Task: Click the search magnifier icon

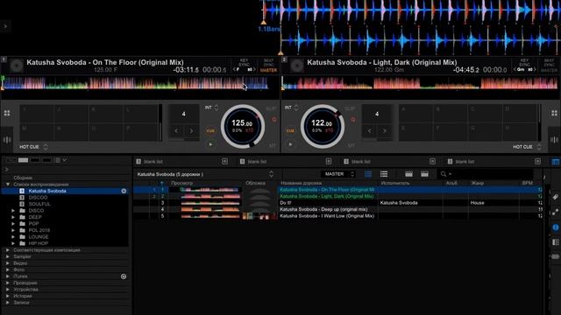Action: point(444,174)
